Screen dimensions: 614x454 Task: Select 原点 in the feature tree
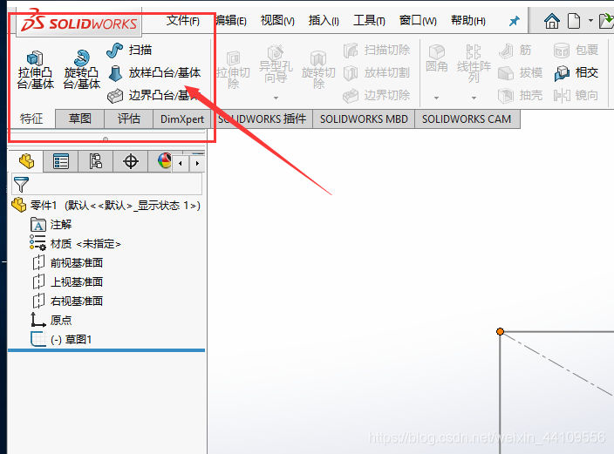pyautogui.click(x=51, y=320)
